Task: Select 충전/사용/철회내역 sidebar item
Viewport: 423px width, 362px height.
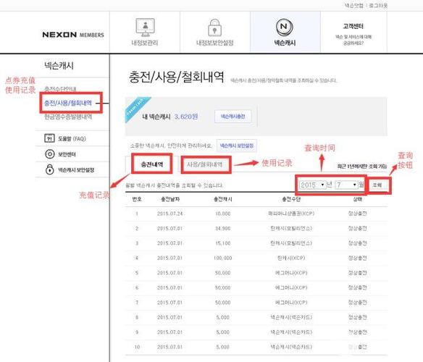Action: click(68, 103)
